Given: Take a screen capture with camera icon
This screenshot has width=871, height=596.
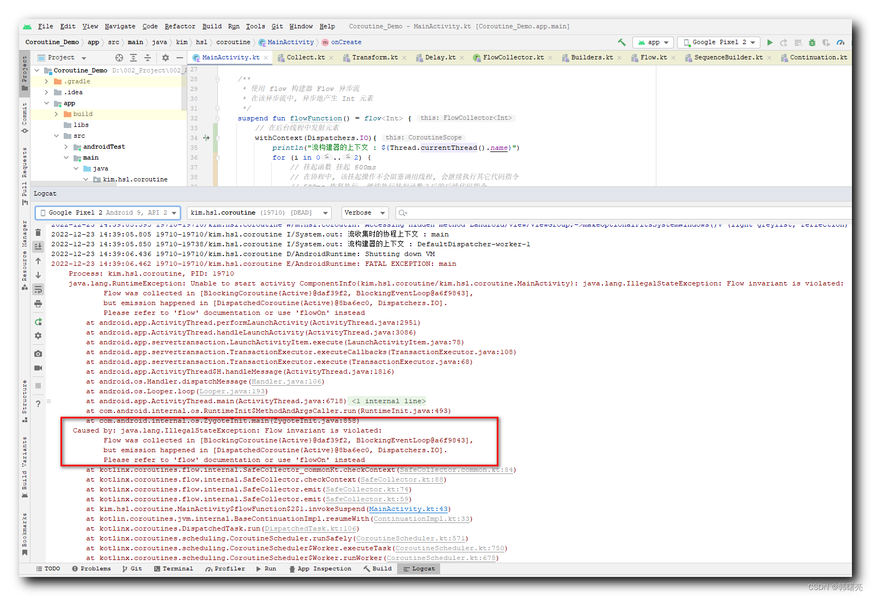Looking at the screenshot, I should (38, 354).
